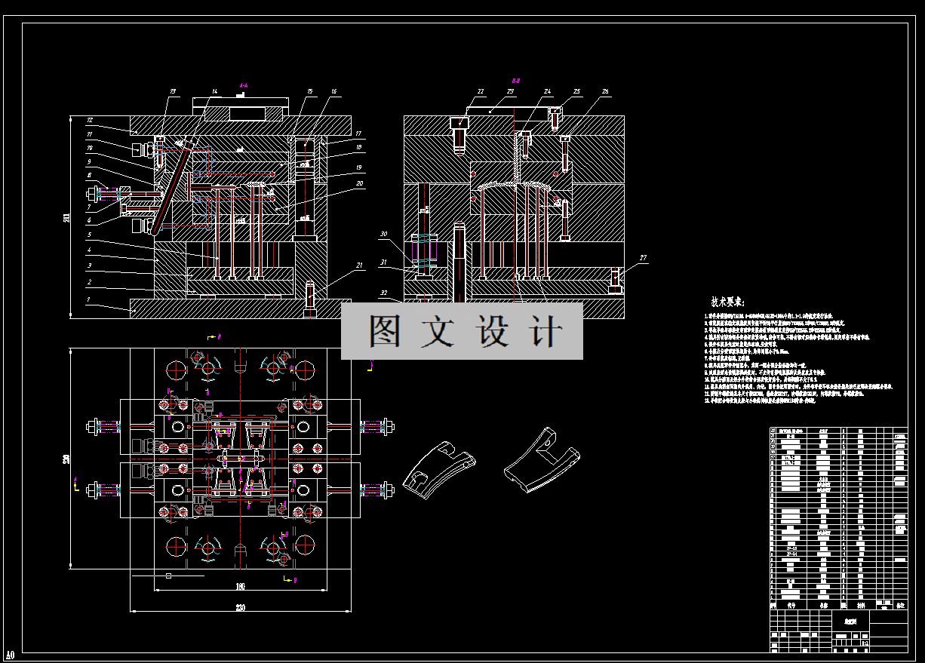Select the 230 width dimension
Viewport: 925px width, 663px height.
240,607
